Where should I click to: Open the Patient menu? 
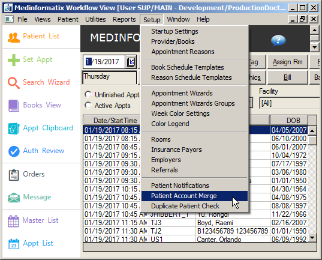click(68, 19)
